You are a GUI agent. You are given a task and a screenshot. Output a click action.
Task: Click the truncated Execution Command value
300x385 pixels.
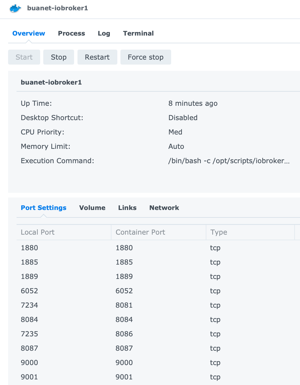coord(229,161)
